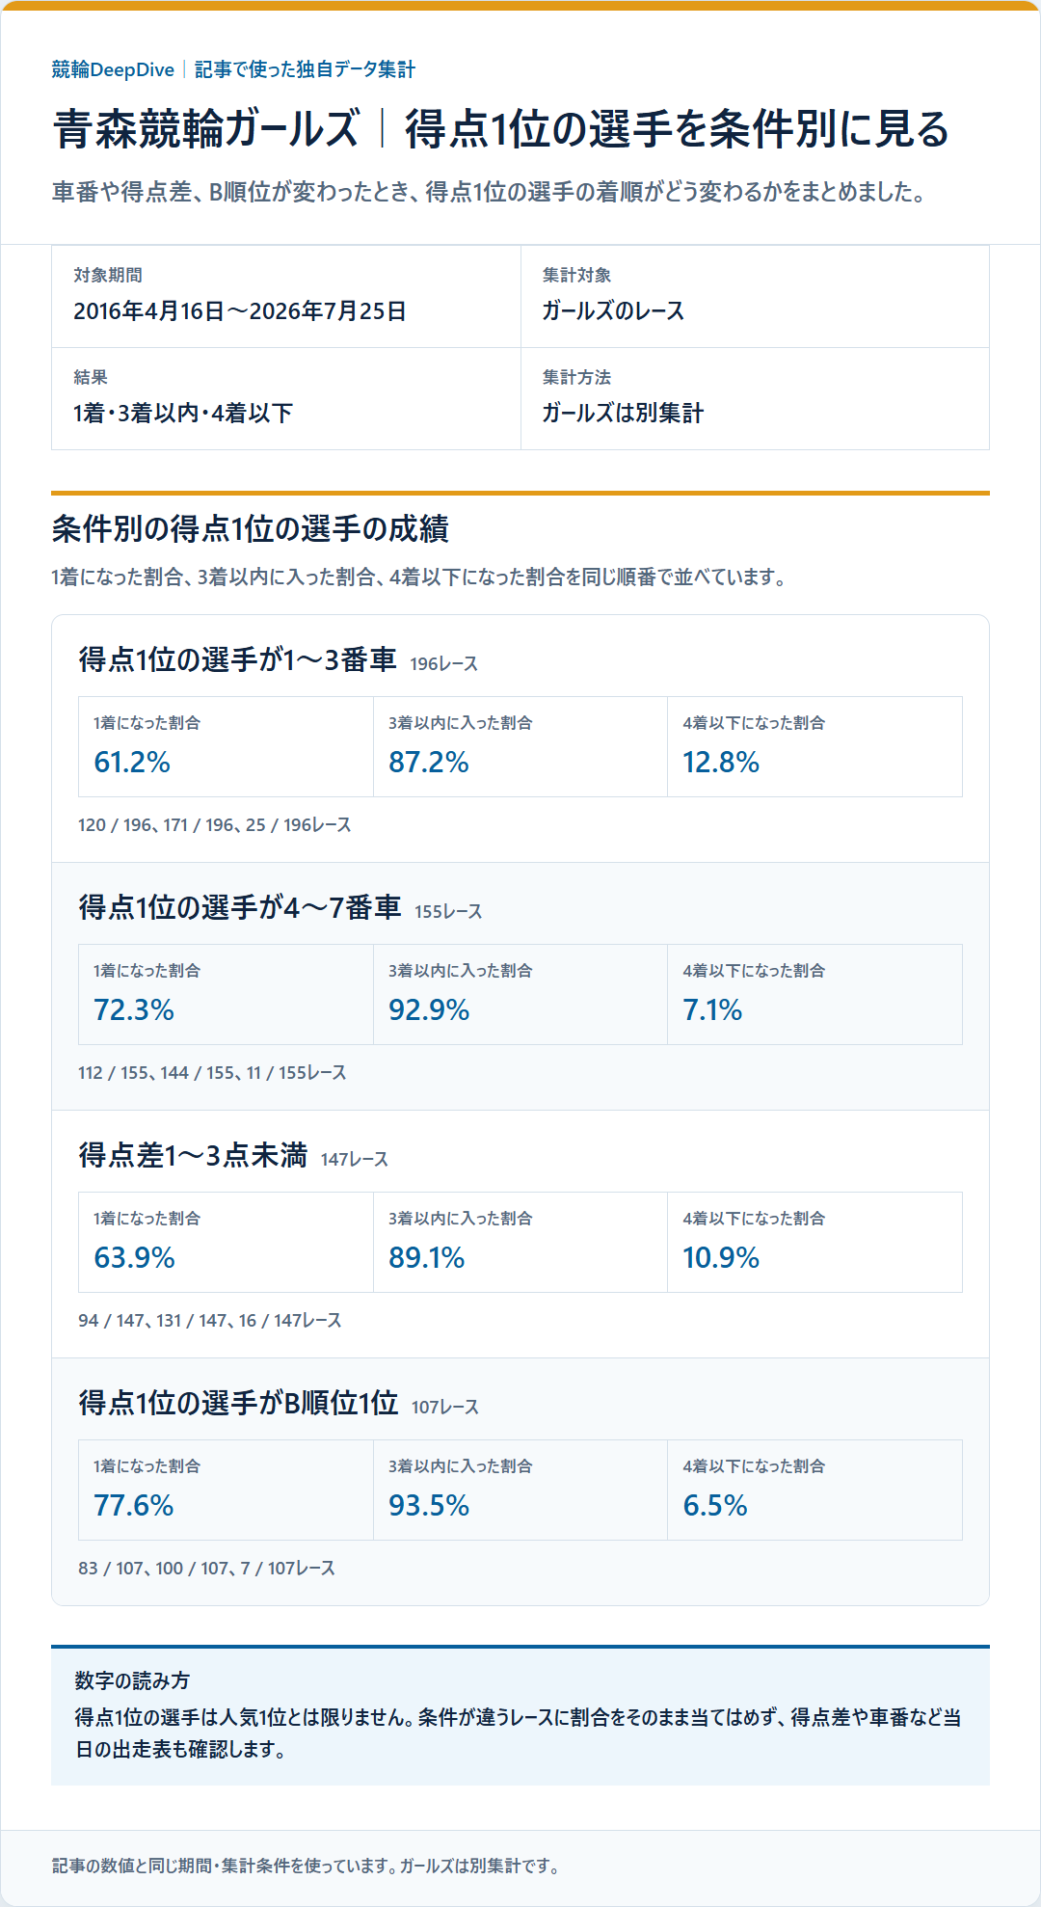1041x1907 pixels.
Task: Click the 147レース count badge
Action: point(355,1160)
